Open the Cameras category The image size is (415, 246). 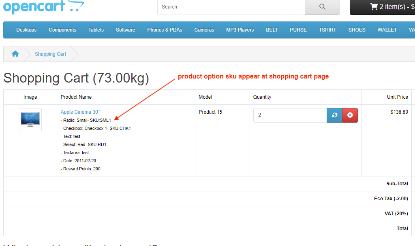(204, 30)
